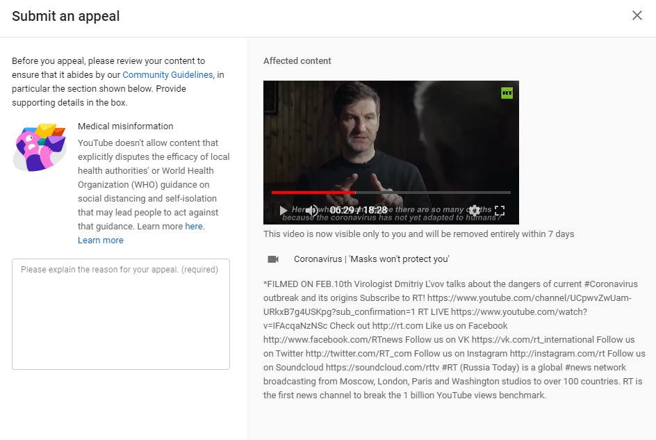Click the camera icon beside the video title
Viewport: 656px width, 440px height.
point(273,259)
